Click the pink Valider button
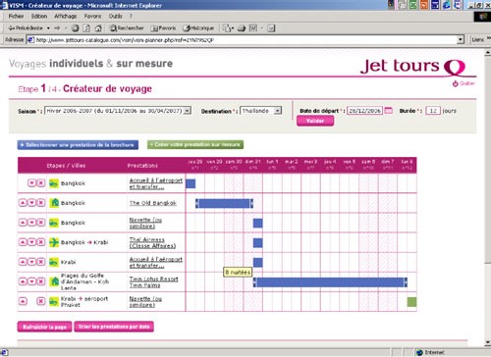This screenshot has height=357, width=491. coord(315,121)
